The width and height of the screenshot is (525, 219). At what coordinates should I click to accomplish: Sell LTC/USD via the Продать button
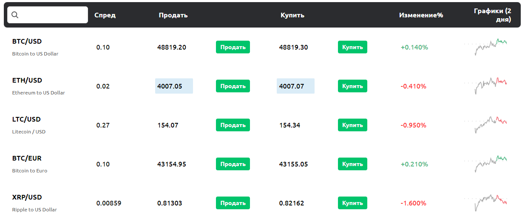pyautogui.click(x=233, y=125)
